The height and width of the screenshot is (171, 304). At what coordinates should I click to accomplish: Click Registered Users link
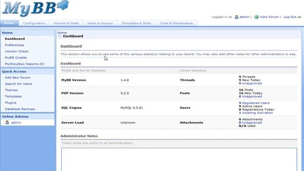point(256,103)
